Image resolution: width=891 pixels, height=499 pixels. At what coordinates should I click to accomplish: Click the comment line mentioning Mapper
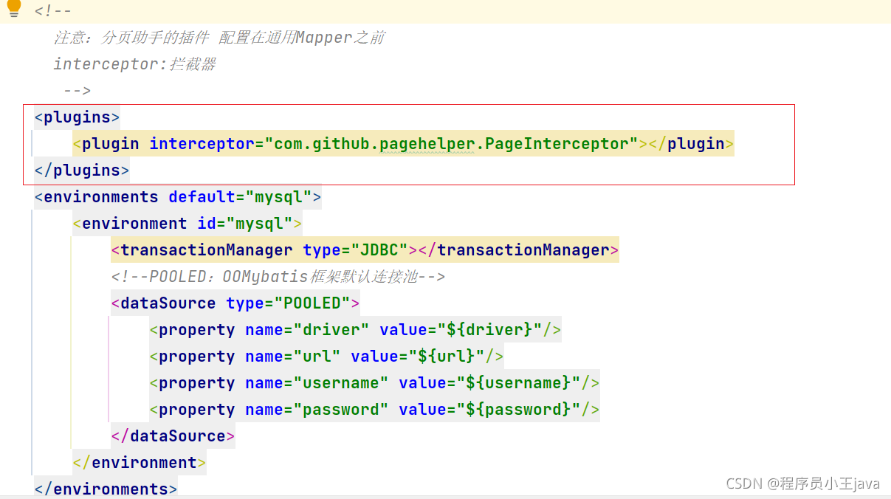tap(219, 37)
